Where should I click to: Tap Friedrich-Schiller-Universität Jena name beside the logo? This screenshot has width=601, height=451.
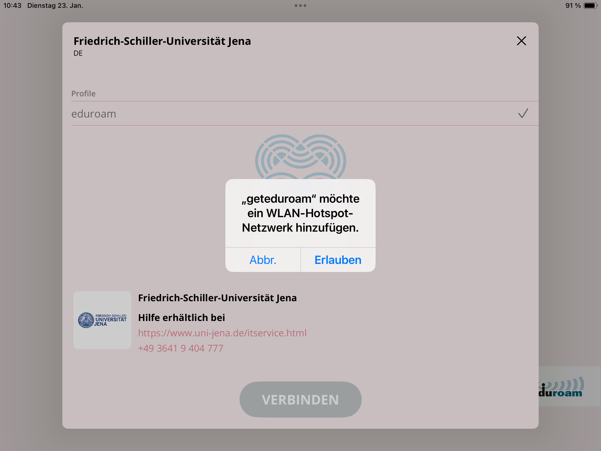218,298
